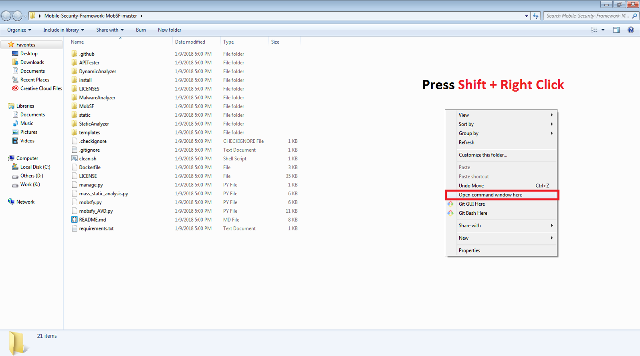Open the Include in library dropdown

pos(64,30)
